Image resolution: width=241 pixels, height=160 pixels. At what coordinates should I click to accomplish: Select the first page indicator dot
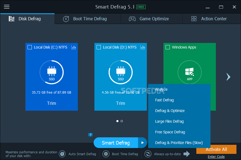pos(117,121)
